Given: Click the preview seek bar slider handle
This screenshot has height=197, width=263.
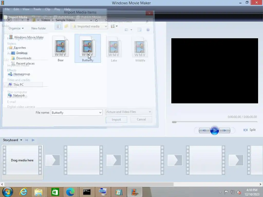Looking at the screenshot, I should coord(174,122).
